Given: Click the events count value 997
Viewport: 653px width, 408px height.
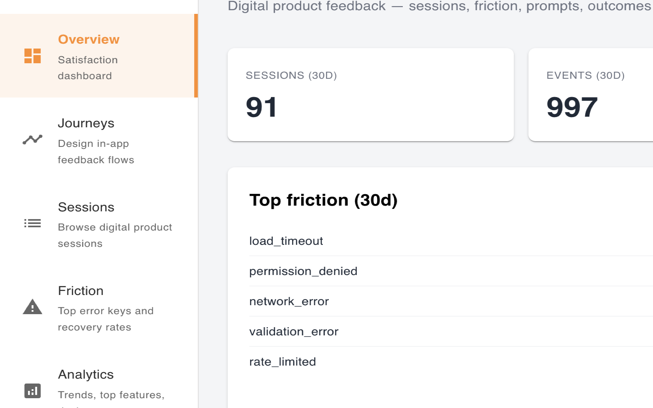Looking at the screenshot, I should [x=572, y=107].
